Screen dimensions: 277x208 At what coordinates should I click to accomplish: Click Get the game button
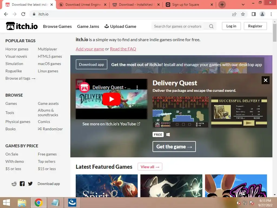click(x=174, y=147)
